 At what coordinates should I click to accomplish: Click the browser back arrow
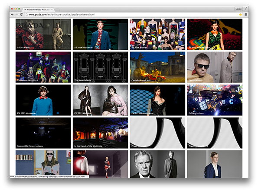(x=12, y=14)
